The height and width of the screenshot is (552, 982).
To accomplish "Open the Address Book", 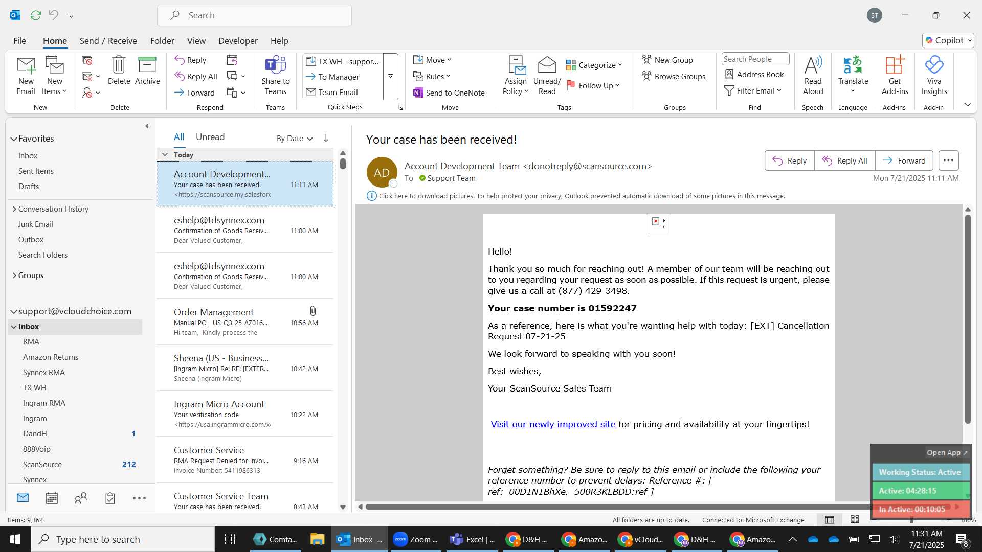I will click(x=754, y=74).
